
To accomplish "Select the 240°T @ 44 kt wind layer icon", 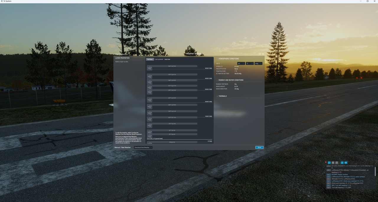I will click(x=150, y=82).
